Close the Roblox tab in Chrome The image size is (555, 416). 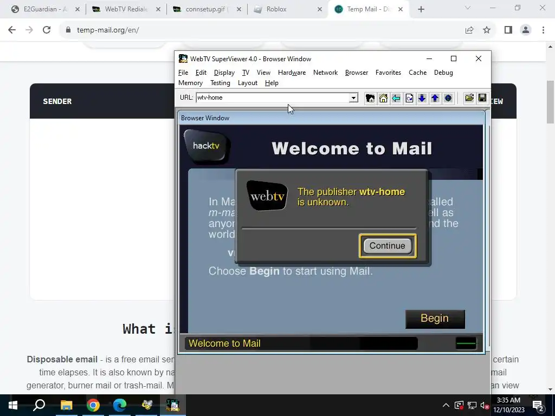pos(320,9)
